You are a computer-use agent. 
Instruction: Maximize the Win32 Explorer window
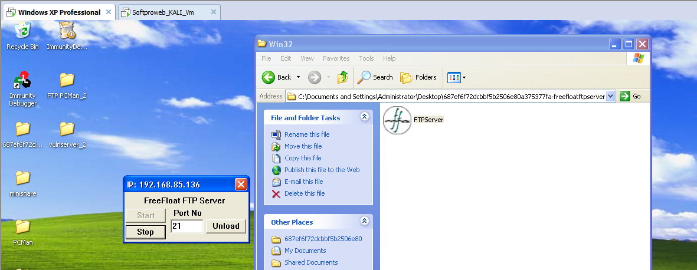pyautogui.click(x=629, y=44)
